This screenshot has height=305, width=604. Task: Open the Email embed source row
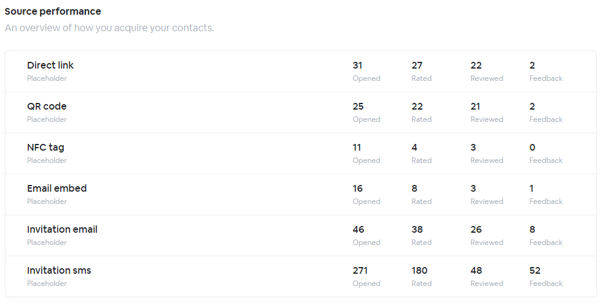(56, 189)
